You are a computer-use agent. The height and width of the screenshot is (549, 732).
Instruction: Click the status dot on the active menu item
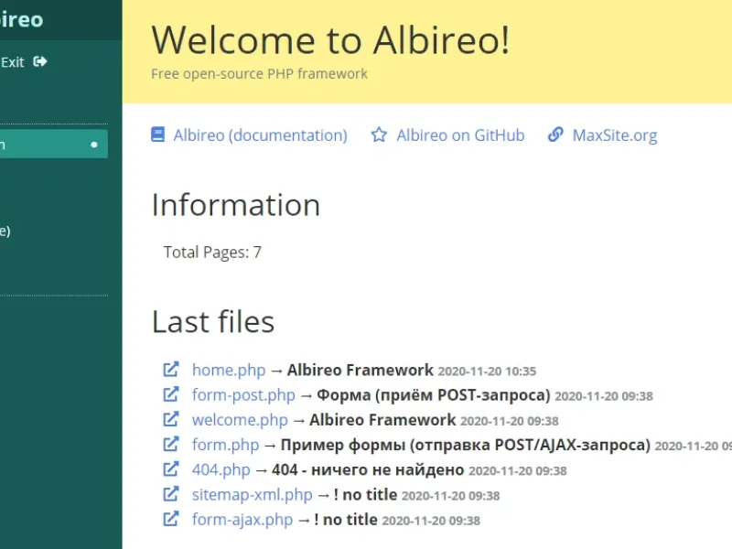click(x=92, y=143)
